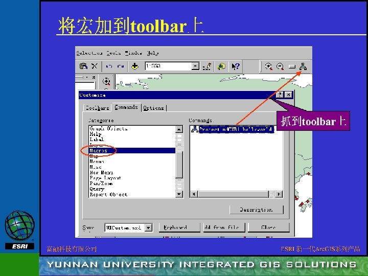Select Help in Categories list
The height and width of the screenshot is (276, 368).
click(132, 134)
